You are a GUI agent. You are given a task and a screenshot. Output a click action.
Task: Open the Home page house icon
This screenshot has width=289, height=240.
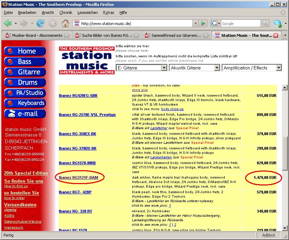coord(65,23)
